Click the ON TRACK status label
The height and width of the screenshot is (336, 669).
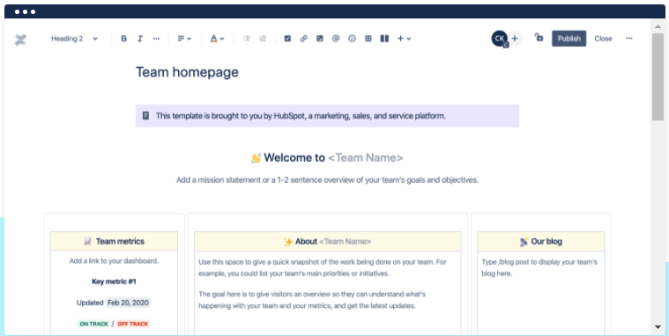93,324
